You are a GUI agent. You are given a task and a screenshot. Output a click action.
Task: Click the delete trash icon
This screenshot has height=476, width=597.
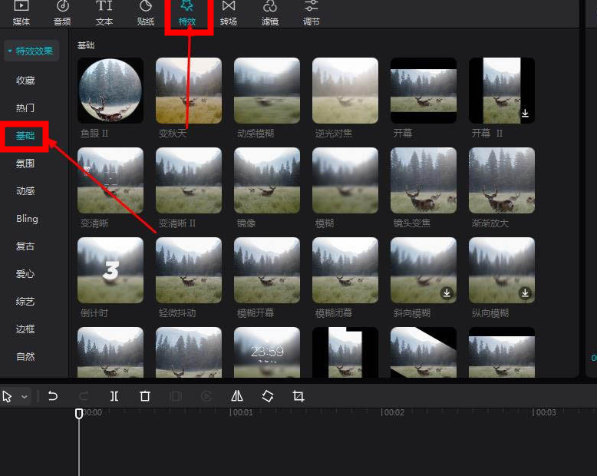point(145,396)
